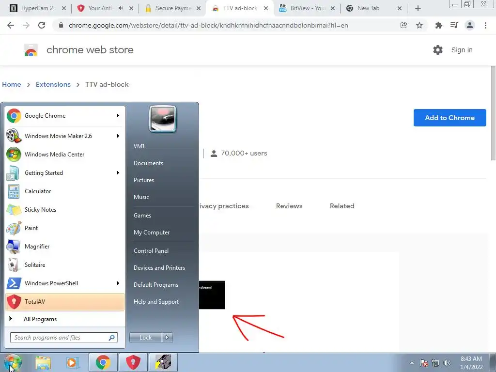Open Music from Start menu

[141, 197]
